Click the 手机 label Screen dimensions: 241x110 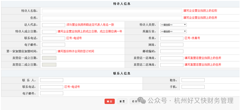pyautogui.click(x=173, y=87)
